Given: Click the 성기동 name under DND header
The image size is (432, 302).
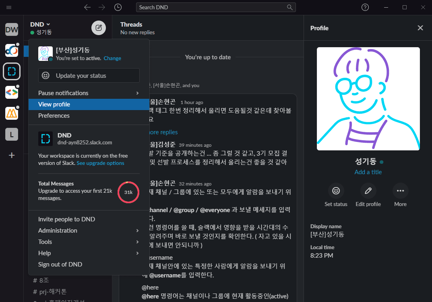Looking at the screenshot, I should [44, 32].
